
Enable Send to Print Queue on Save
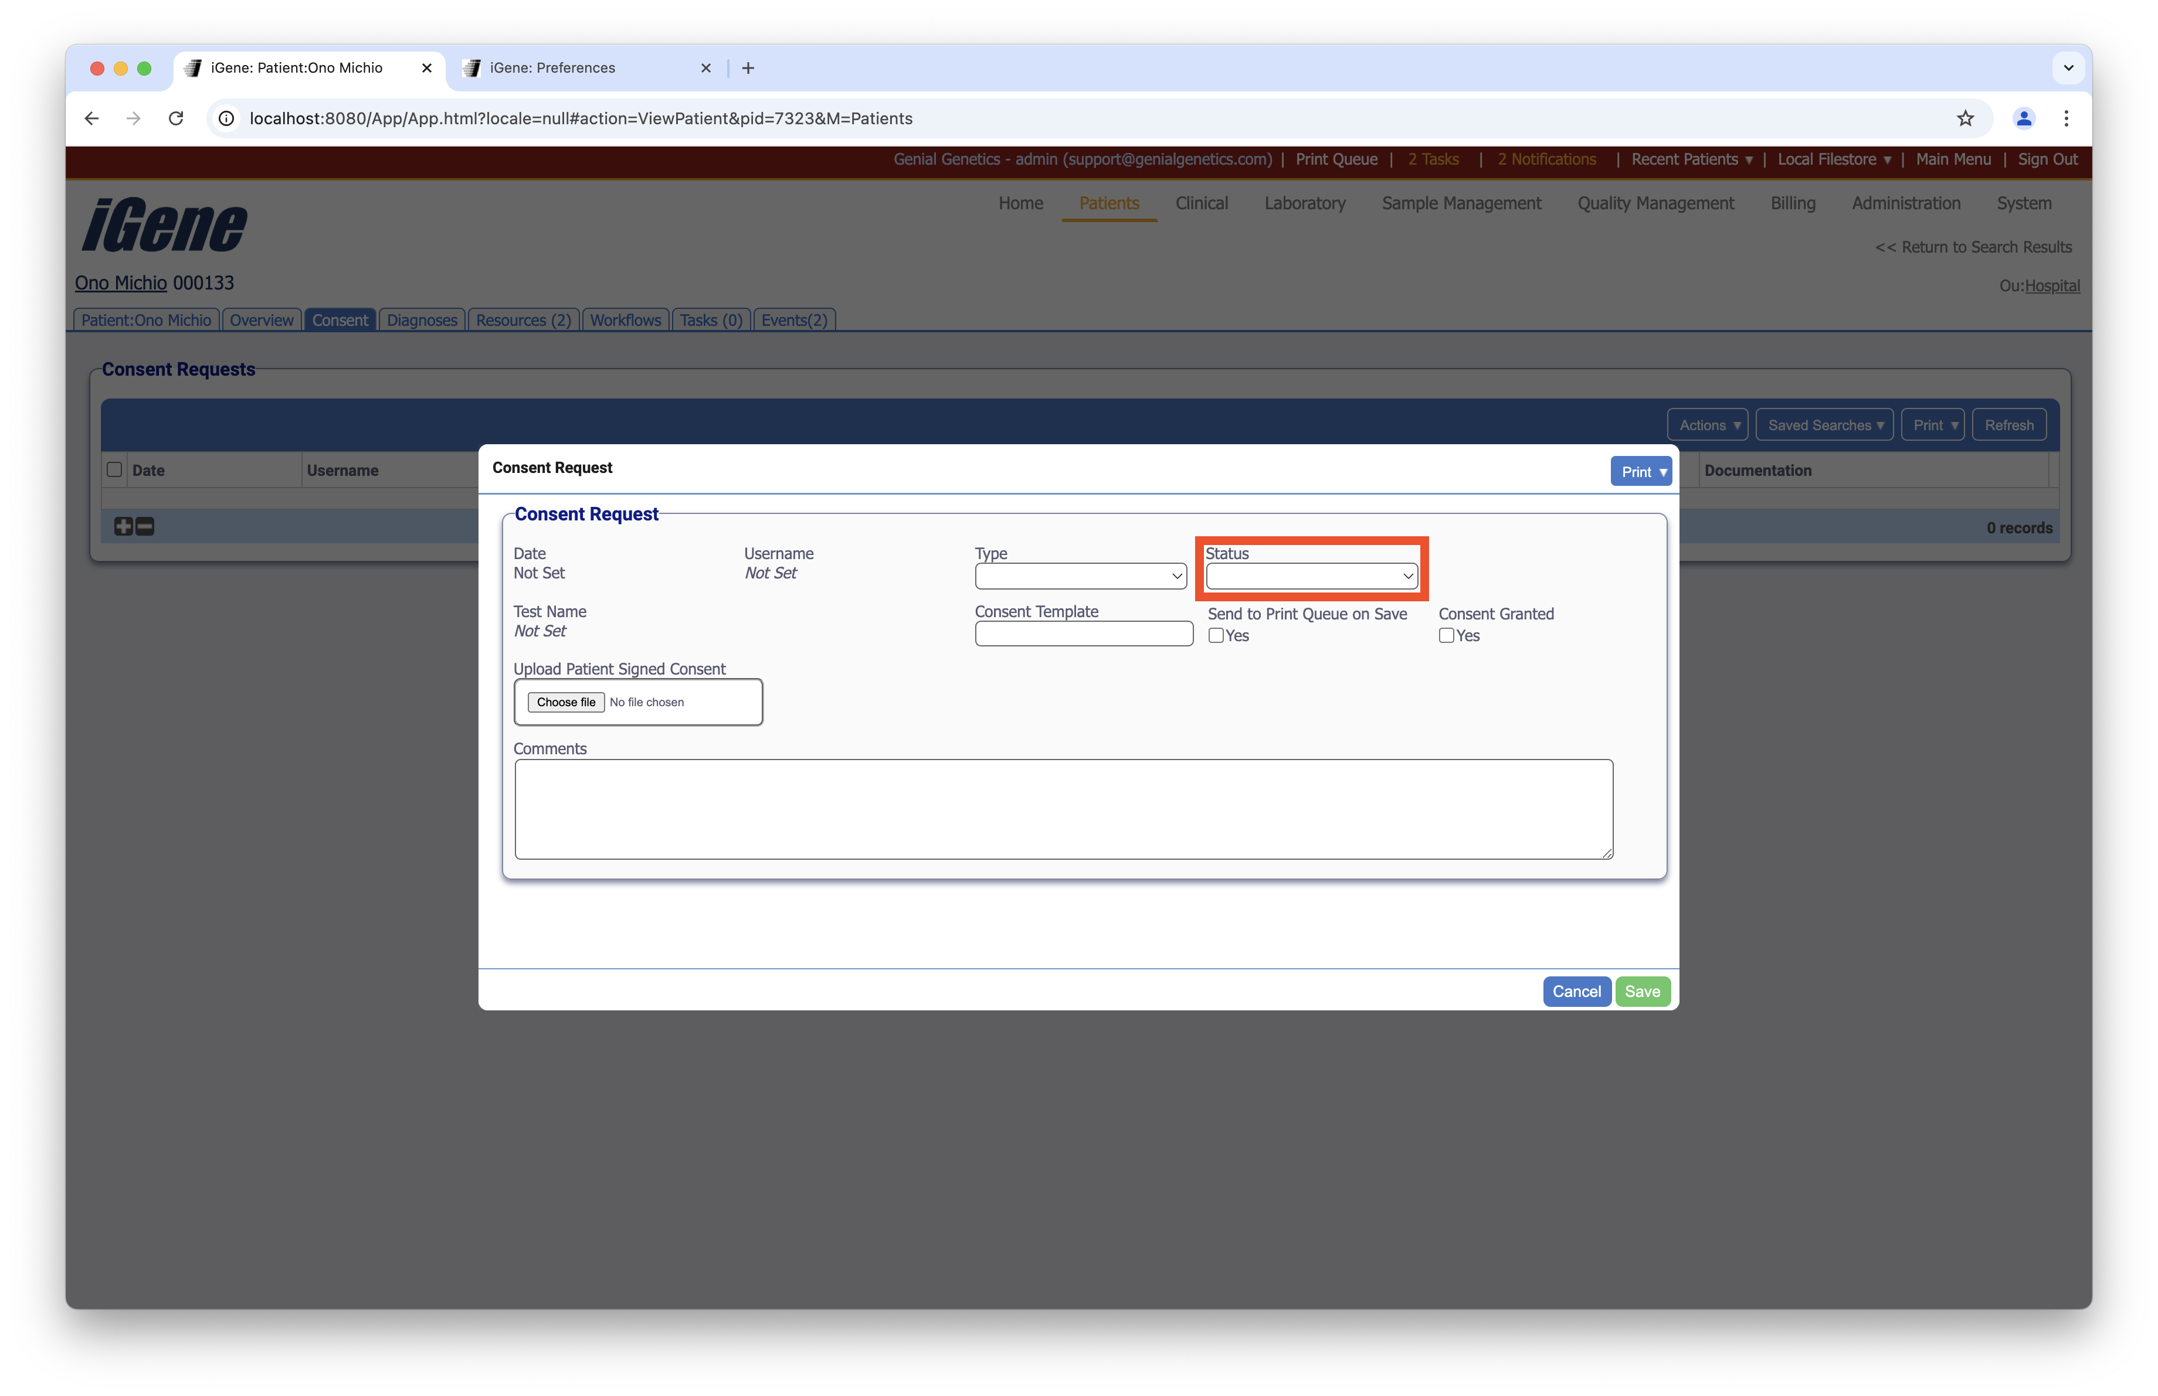tap(1216, 636)
